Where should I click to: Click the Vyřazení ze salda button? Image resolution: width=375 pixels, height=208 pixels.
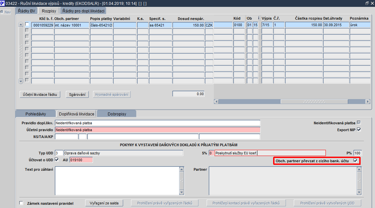(104, 203)
